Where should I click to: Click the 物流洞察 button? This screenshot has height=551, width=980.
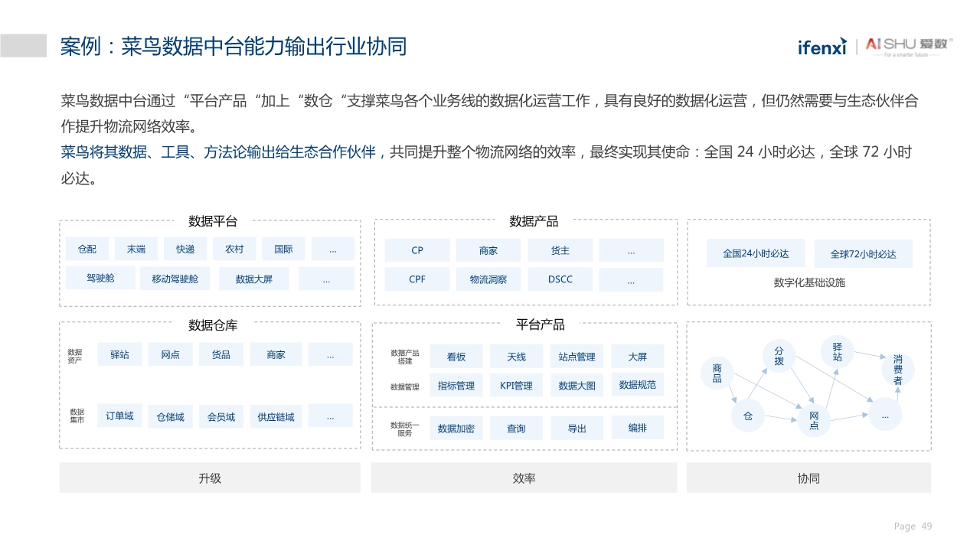tap(488, 279)
